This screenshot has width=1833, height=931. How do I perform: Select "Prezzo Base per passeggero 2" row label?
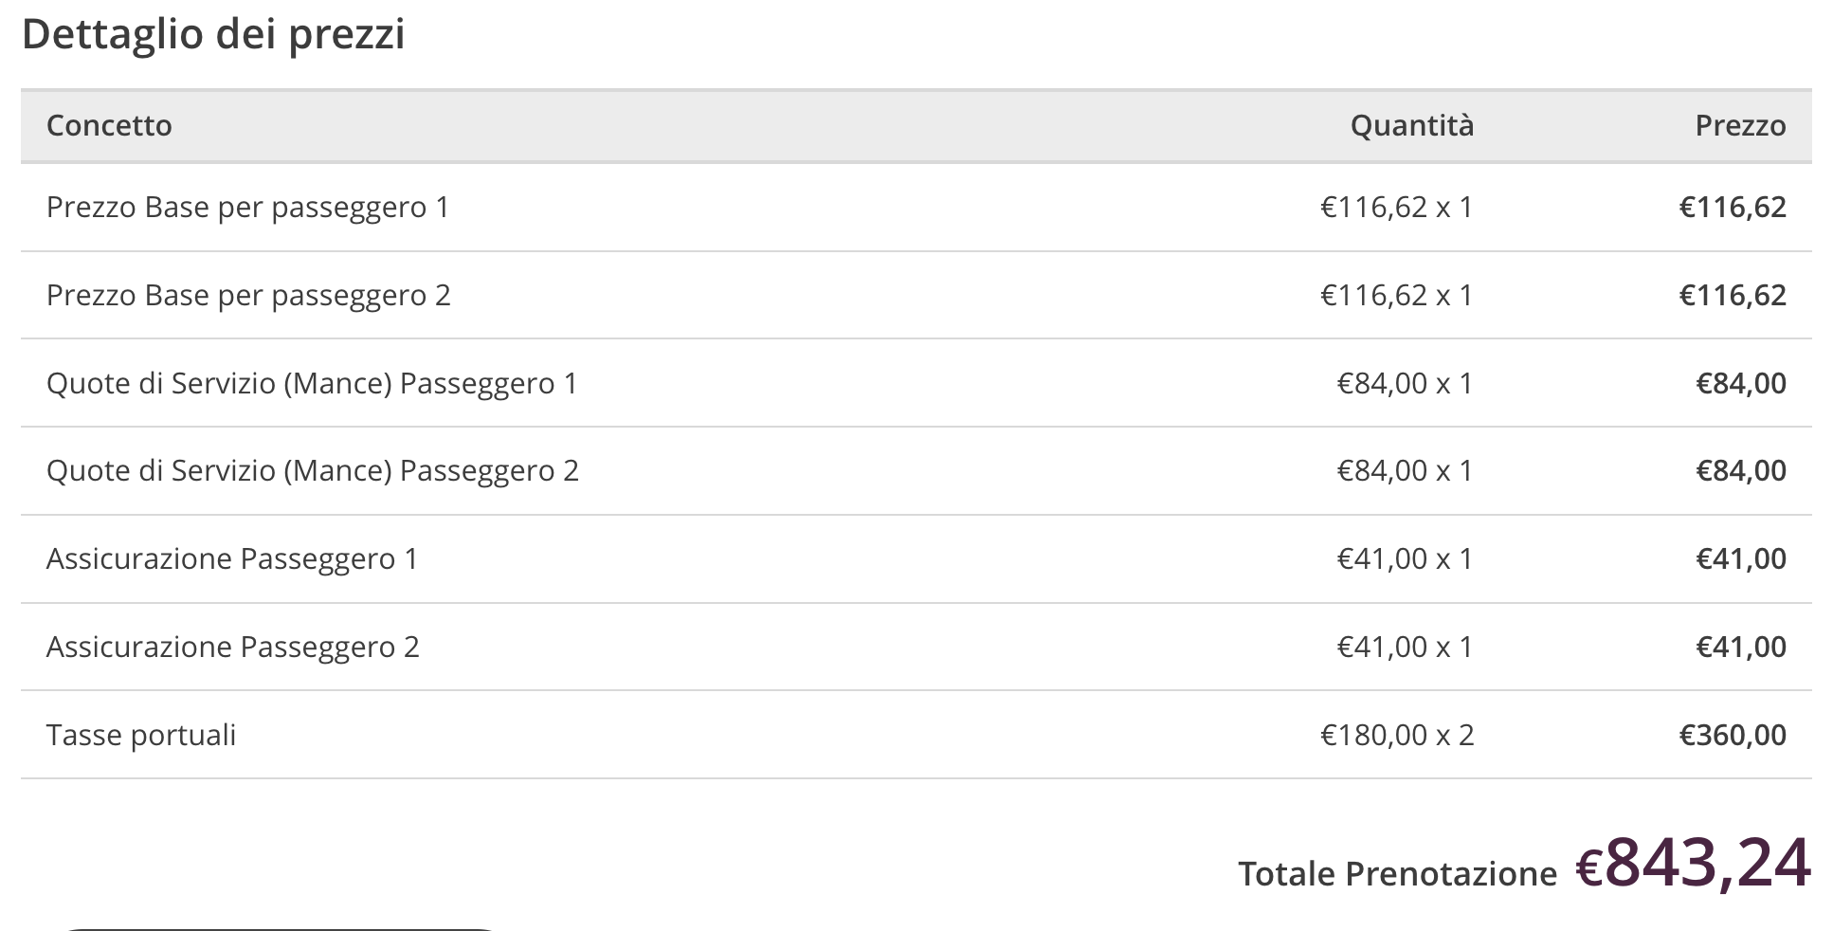248,296
